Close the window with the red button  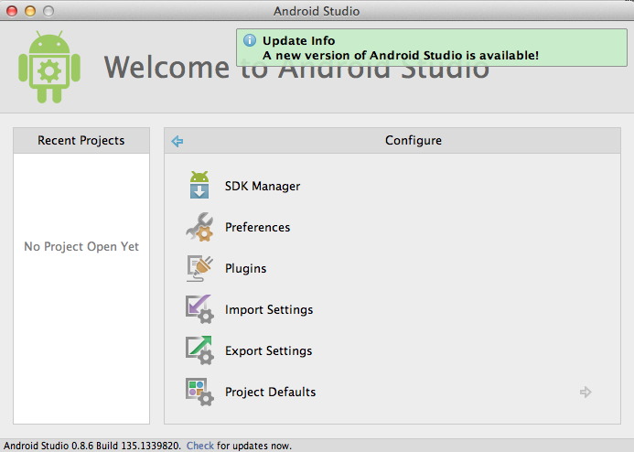coord(12,11)
